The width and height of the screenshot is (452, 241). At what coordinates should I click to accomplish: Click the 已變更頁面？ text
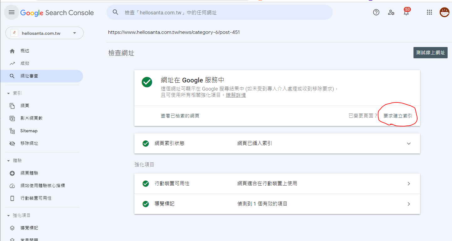click(x=363, y=116)
